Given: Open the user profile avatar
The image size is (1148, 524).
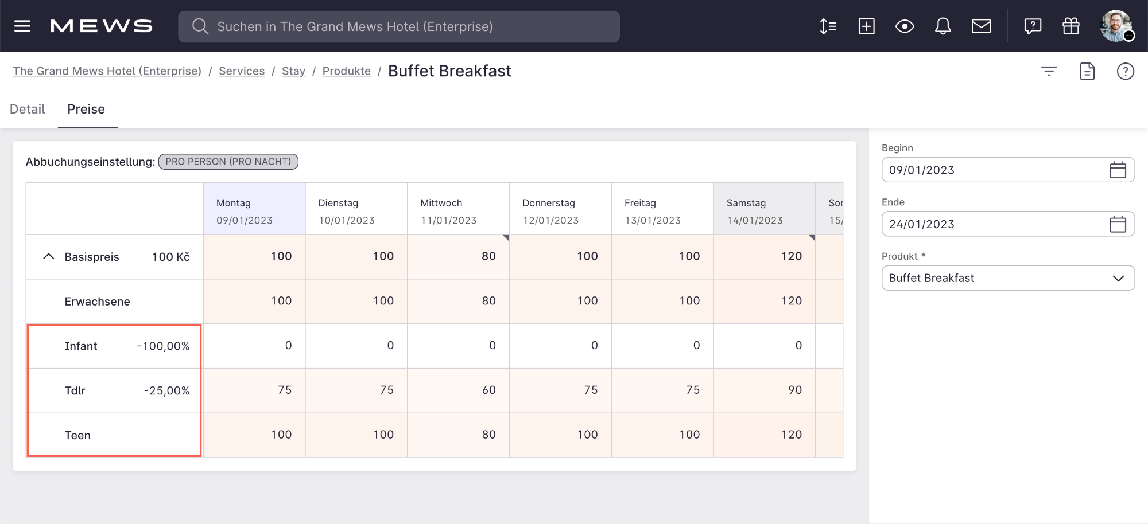Looking at the screenshot, I should point(1116,26).
